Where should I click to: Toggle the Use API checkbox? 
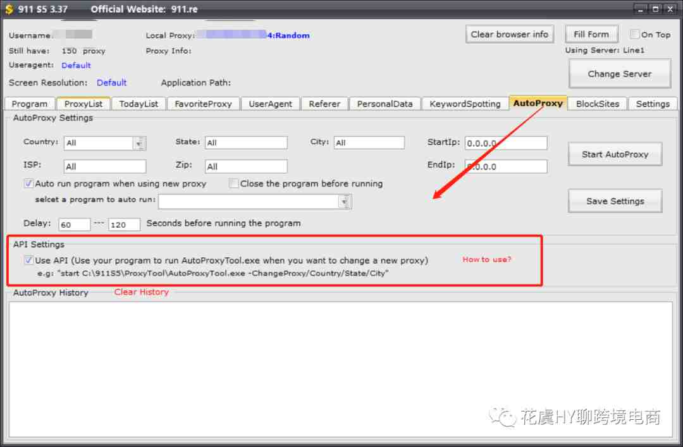point(28,260)
